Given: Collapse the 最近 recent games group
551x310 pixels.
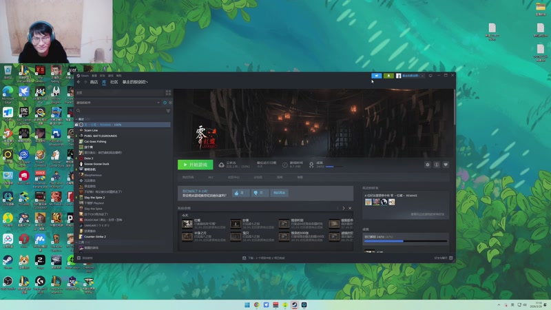Looking at the screenshot, I should 76,119.
